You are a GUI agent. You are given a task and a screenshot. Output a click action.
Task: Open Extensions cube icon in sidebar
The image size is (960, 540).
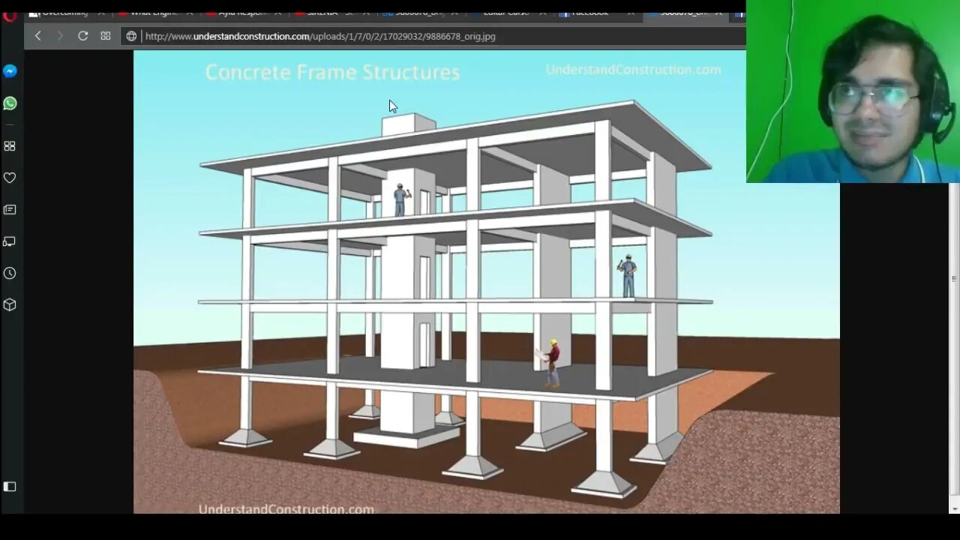pos(10,304)
